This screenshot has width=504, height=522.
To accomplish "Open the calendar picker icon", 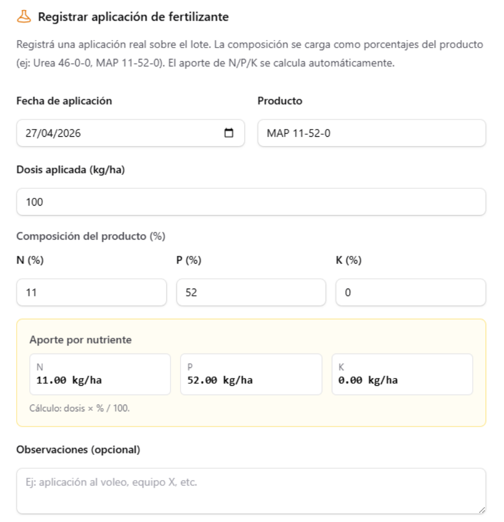I will (x=229, y=133).
